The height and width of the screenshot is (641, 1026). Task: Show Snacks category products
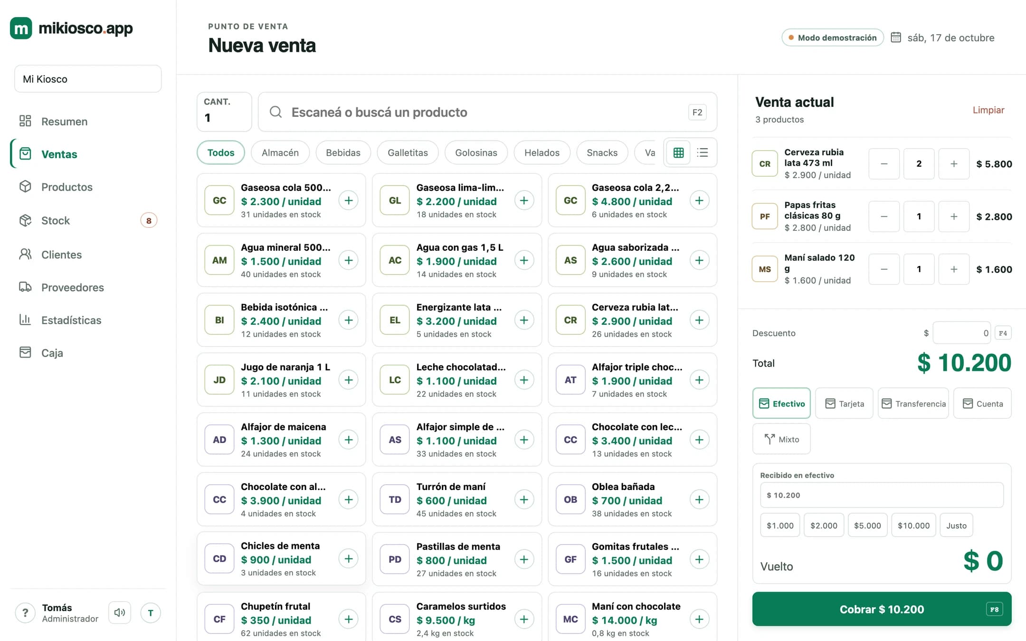[602, 152]
